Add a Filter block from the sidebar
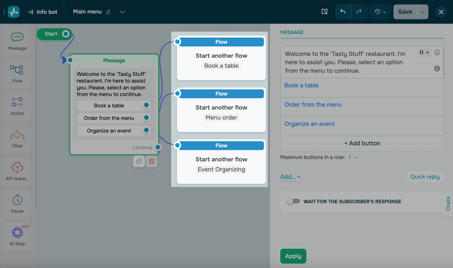 tap(17, 139)
